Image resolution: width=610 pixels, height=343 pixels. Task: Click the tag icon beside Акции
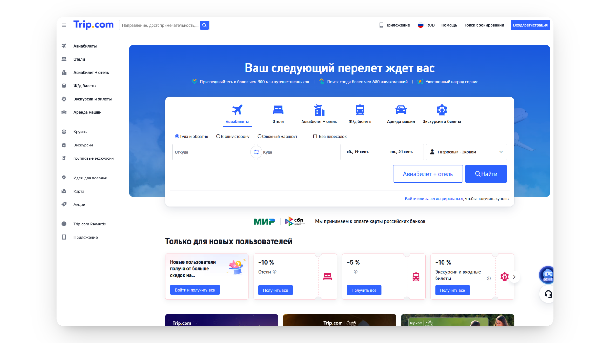[64, 204]
